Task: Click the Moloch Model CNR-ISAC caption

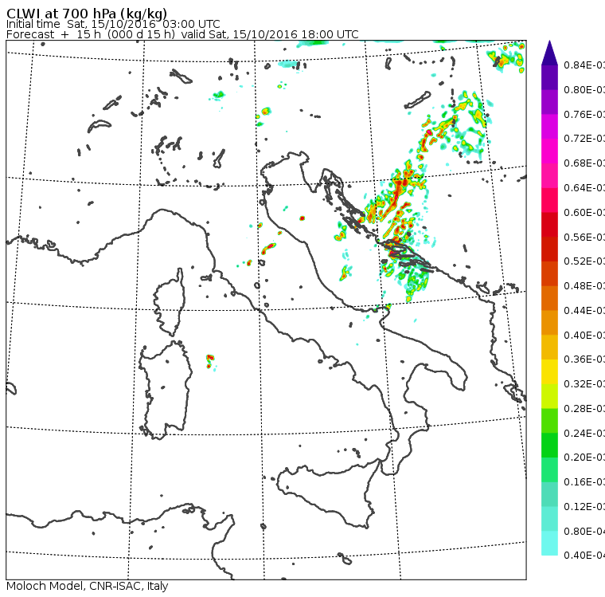Action: (x=88, y=586)
